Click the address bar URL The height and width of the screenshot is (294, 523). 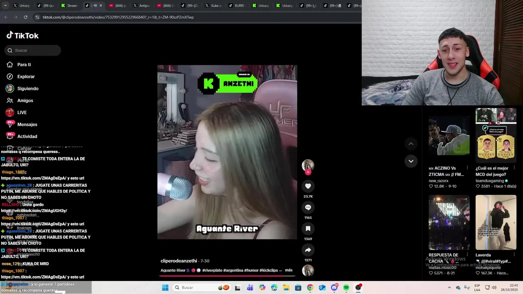[x=118, y=17]
